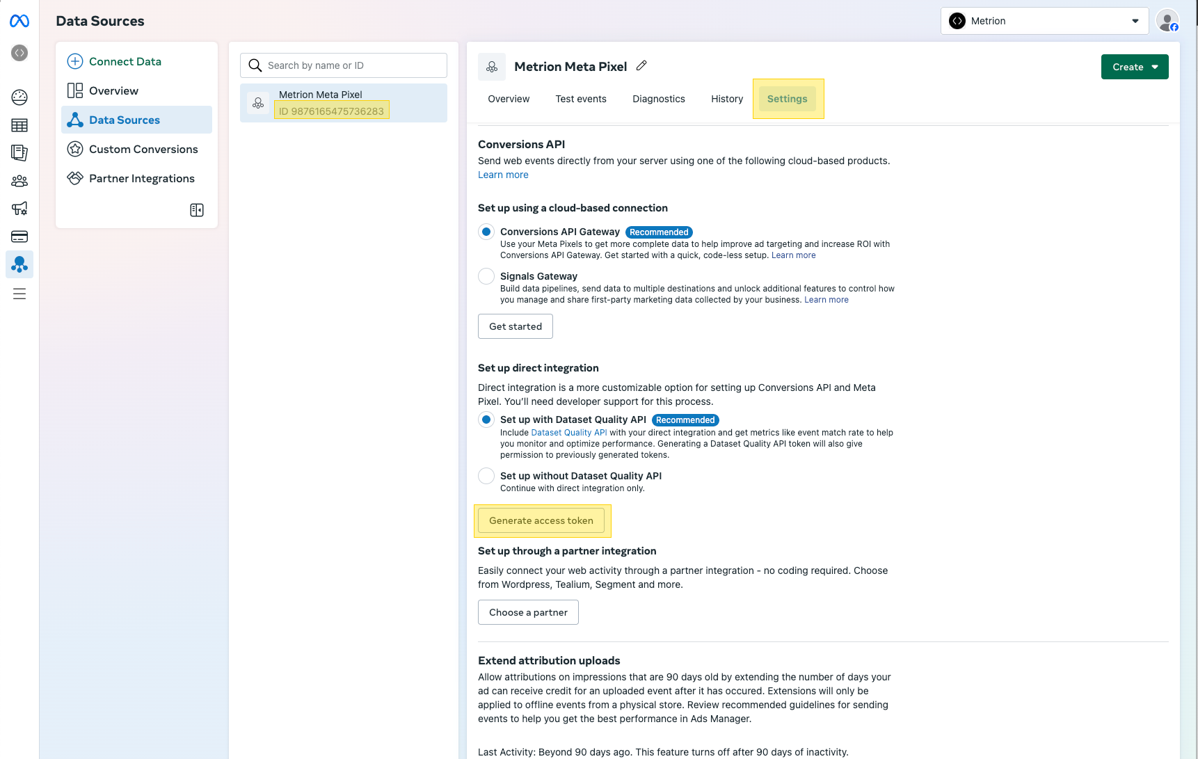1198x759 pixels.
Task: Open Learn more for Conversions API Gateway
Action: 794,255
